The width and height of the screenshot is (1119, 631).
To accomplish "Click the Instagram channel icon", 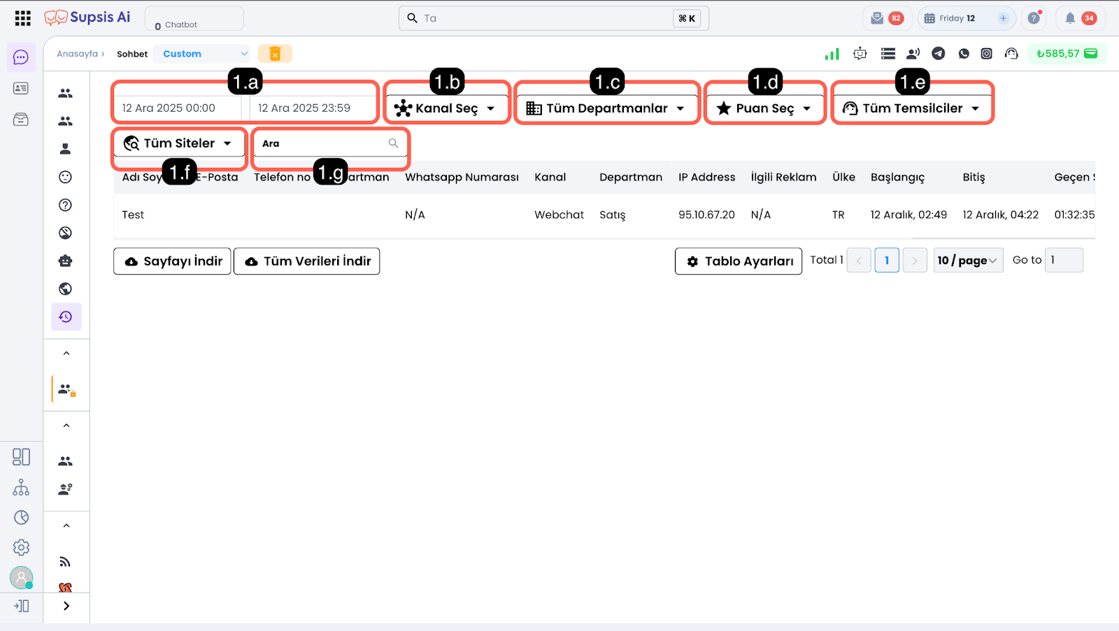I will point(986,54).
